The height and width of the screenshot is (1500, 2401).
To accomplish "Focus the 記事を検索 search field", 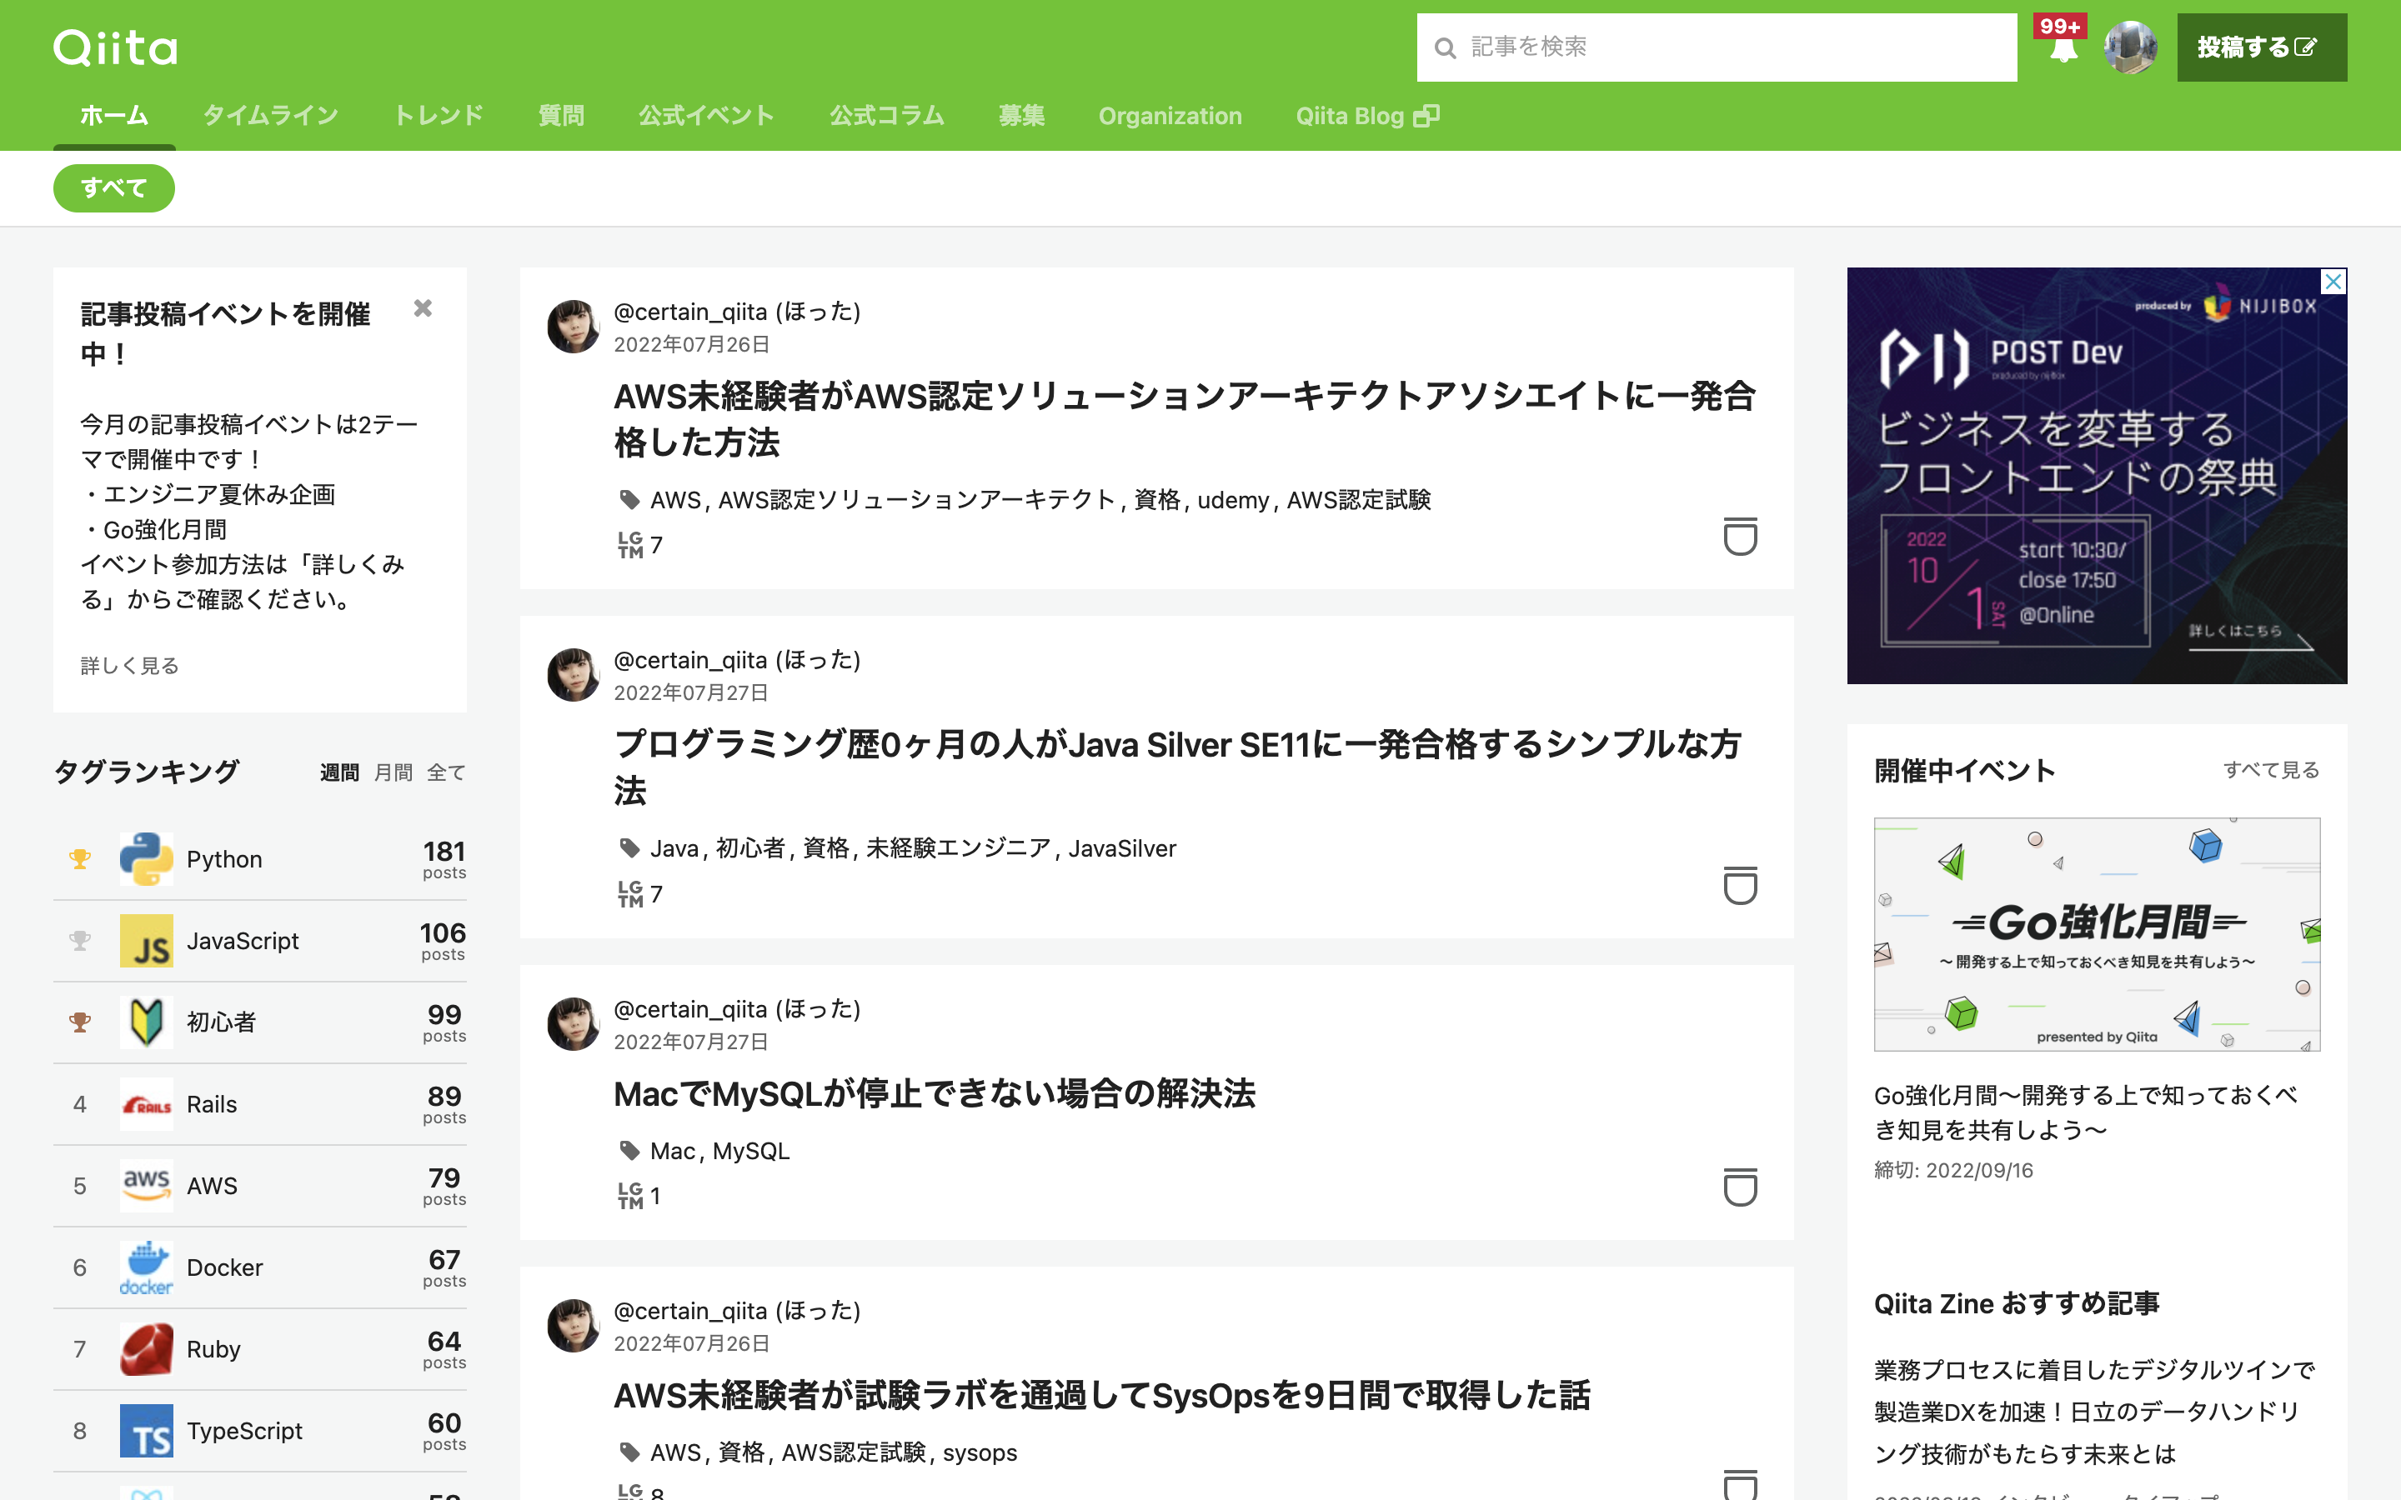I will 1717,47.
